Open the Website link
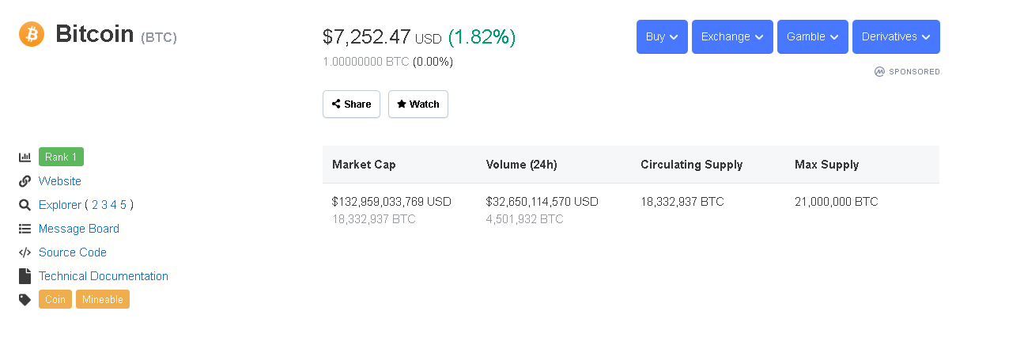Screen dimensions: 1024x349 [x=60, y=181]
